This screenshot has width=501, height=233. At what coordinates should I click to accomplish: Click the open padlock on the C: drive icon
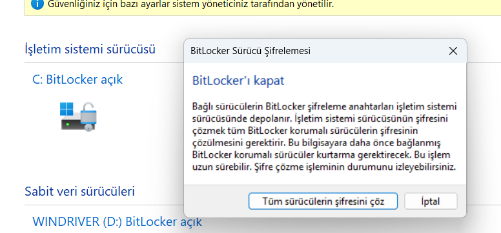pos(88,116)
